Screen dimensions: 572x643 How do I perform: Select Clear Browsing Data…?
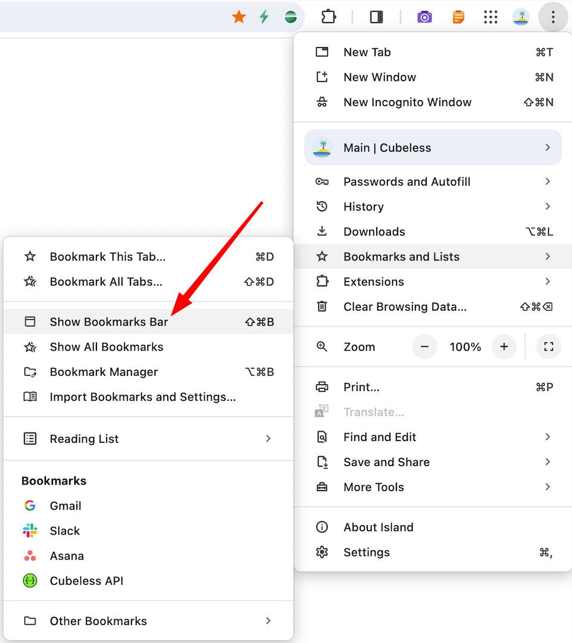point(433,307)
